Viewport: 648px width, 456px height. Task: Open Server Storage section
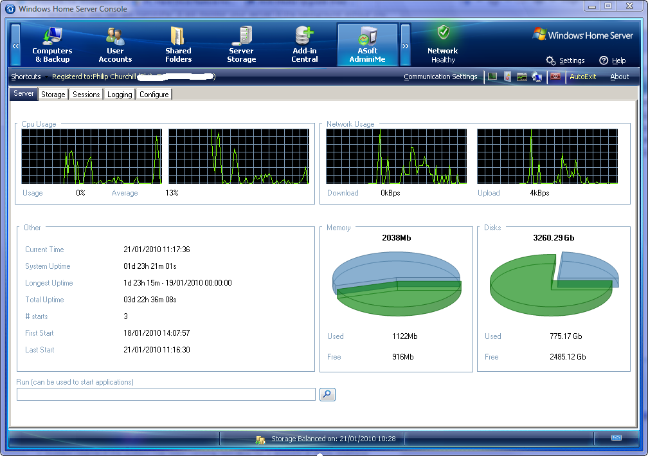coord(241,44)
